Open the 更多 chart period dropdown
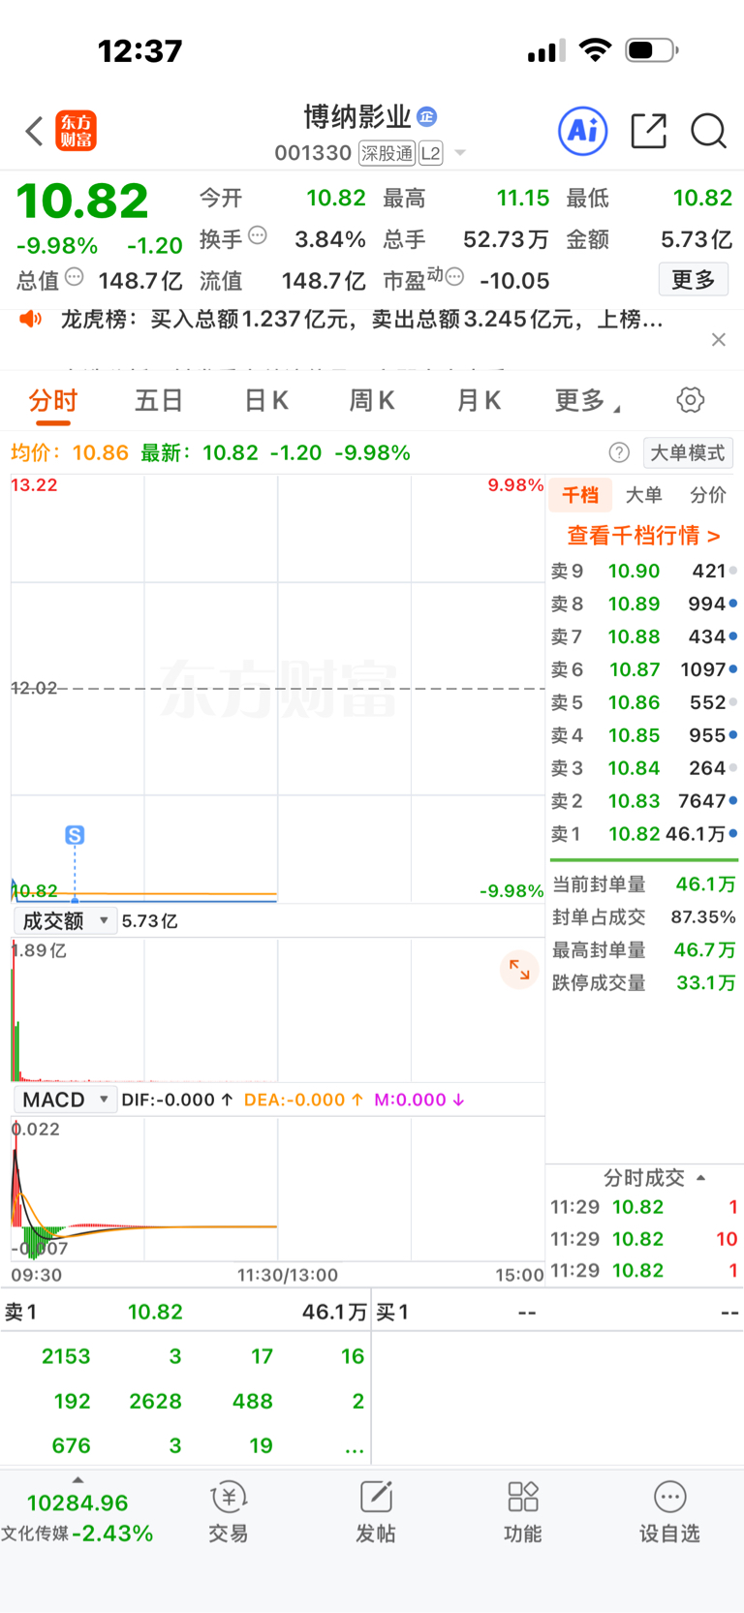Viewport: 744px width, 1613px height. 587,400
